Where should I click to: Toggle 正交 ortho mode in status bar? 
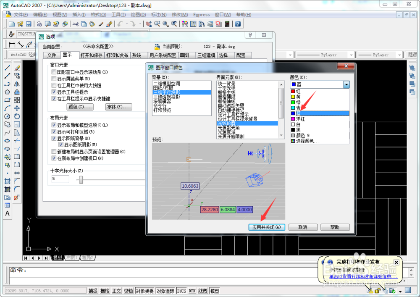click(x=116, y=291)
